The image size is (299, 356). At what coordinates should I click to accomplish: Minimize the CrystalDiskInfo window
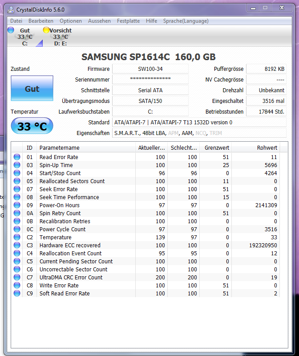[x=253, y=8]
